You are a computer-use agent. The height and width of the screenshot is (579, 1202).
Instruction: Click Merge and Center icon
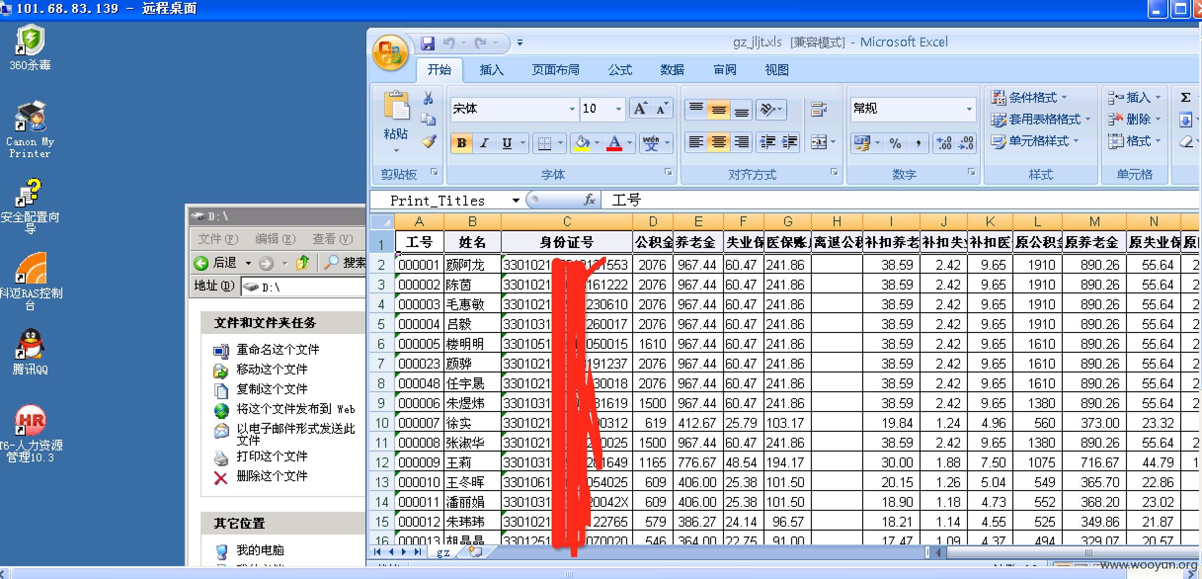(x=818, y=143)
